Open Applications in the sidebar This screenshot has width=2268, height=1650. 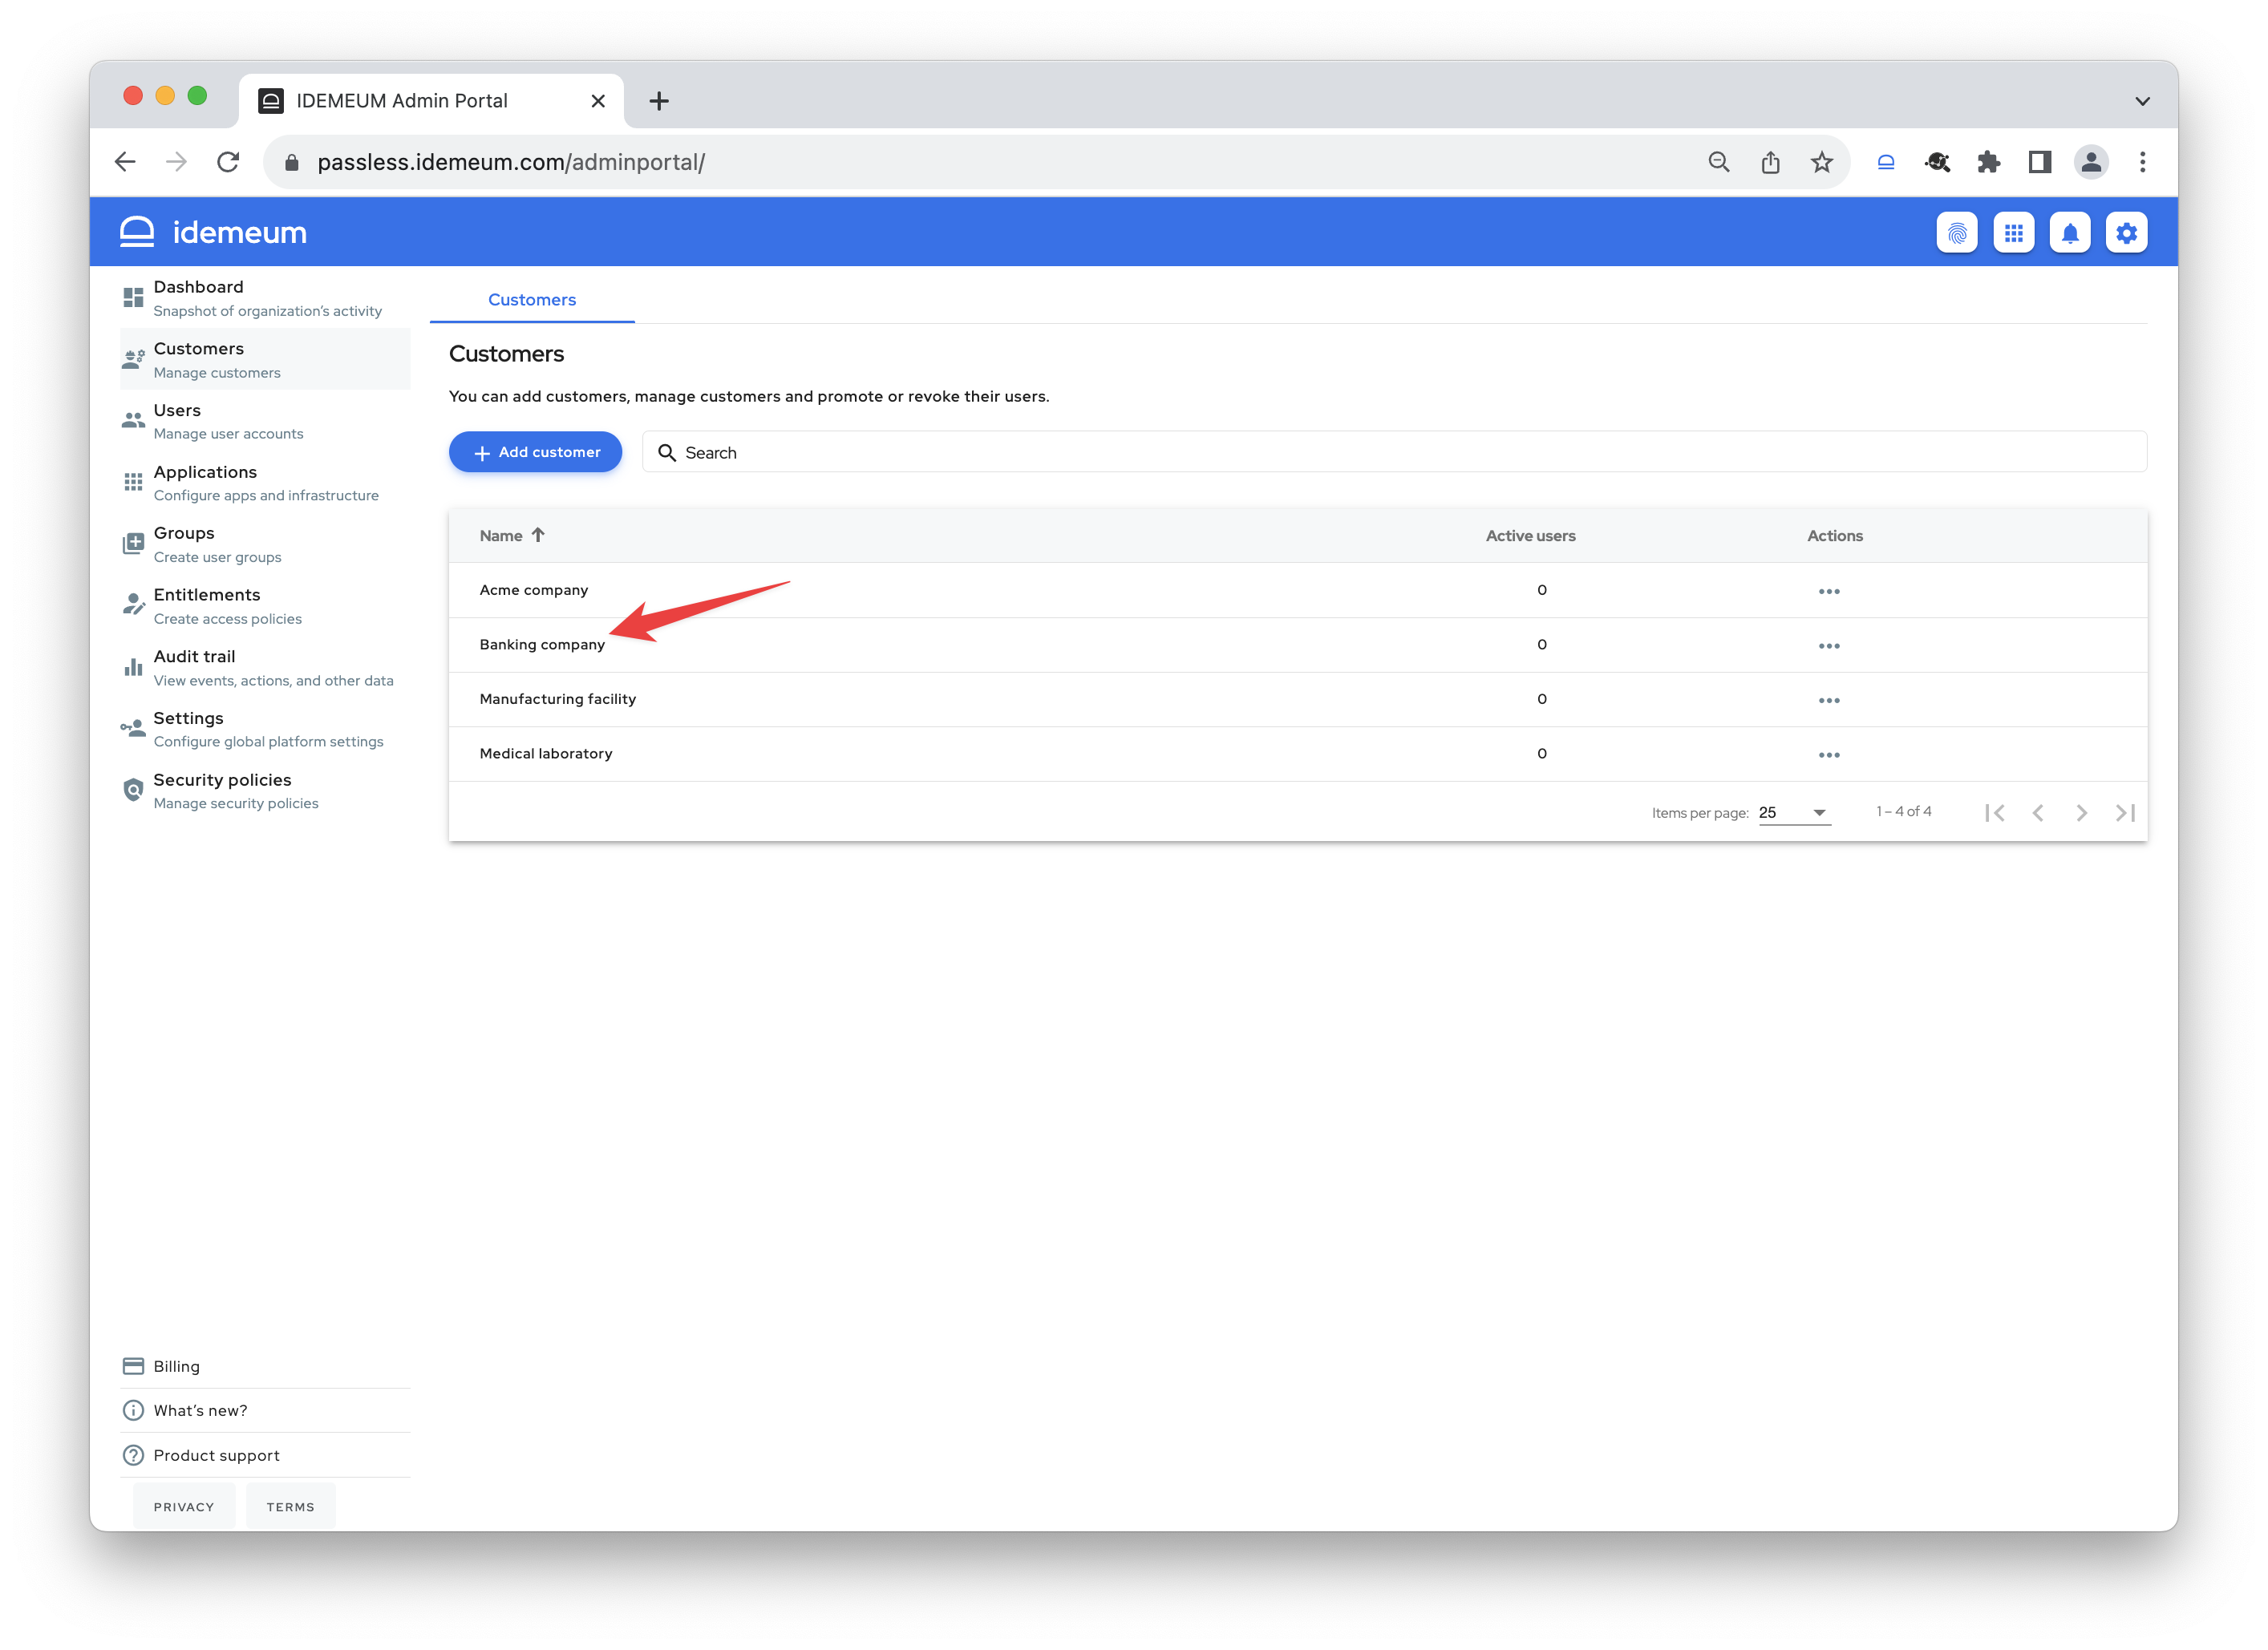(265, 483)
